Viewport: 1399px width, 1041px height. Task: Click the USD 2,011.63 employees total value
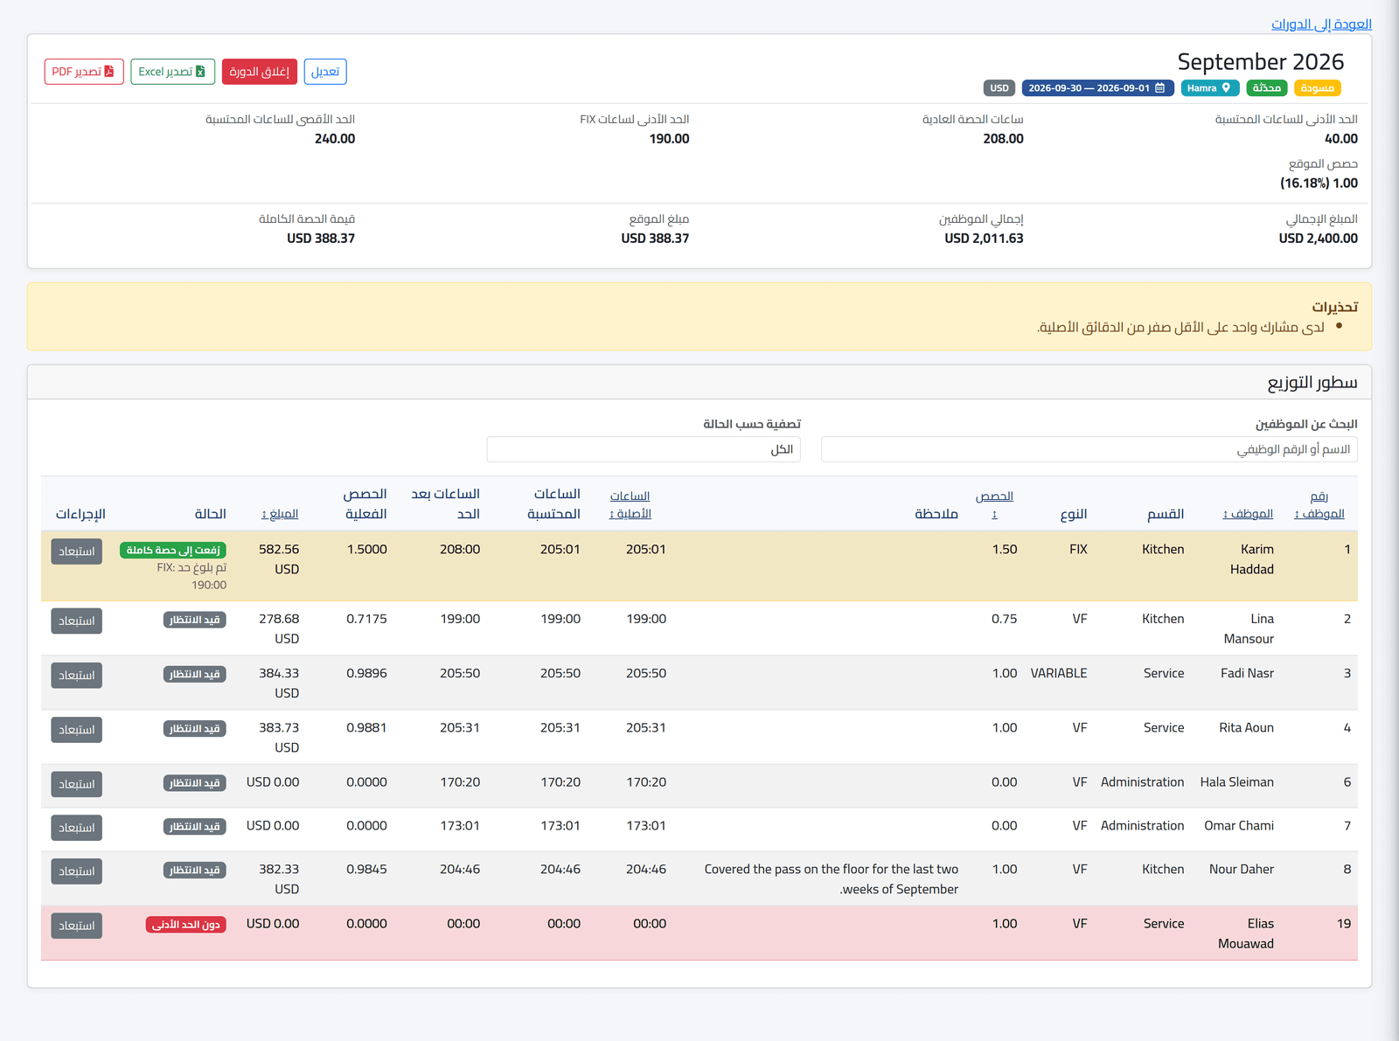pos(984,239)
